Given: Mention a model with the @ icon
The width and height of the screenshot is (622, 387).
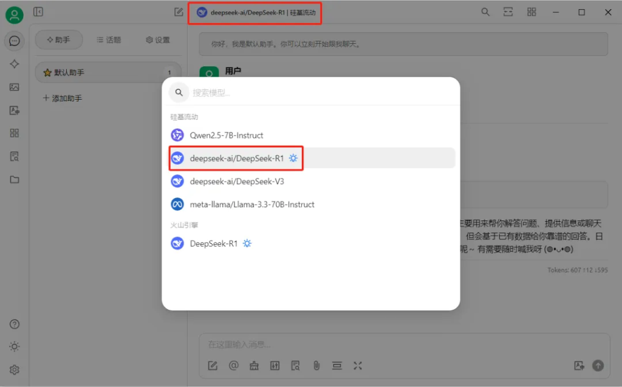Looking at the screenshot, I should point(234,366).
